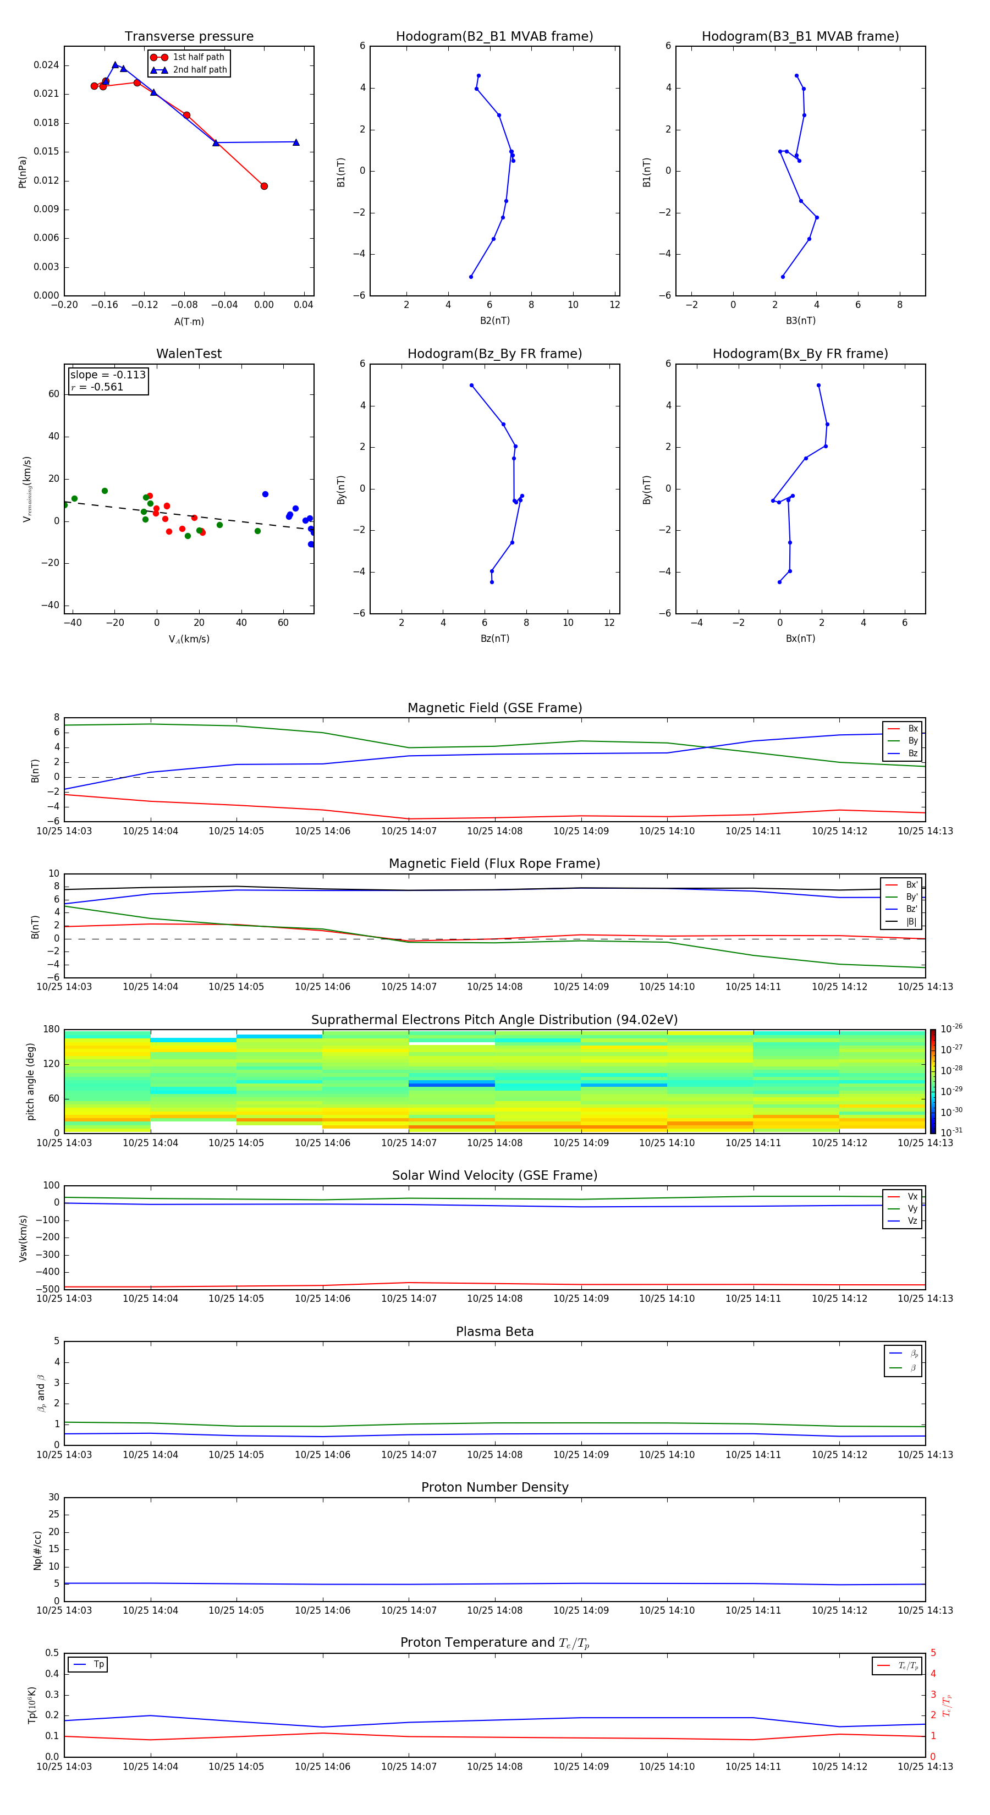The height and width of the screenshot is (1815, 990).
Task: Click the "Transverse pressure" plot title
Action: click(x=189, y=37)
